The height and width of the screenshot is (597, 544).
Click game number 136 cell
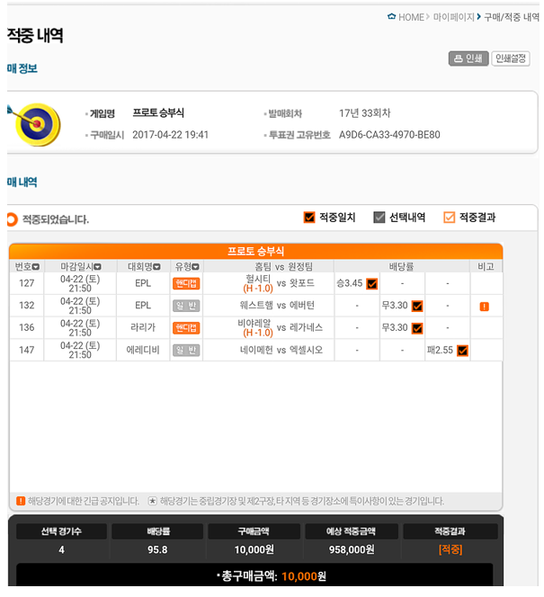[x=27, y=327]
